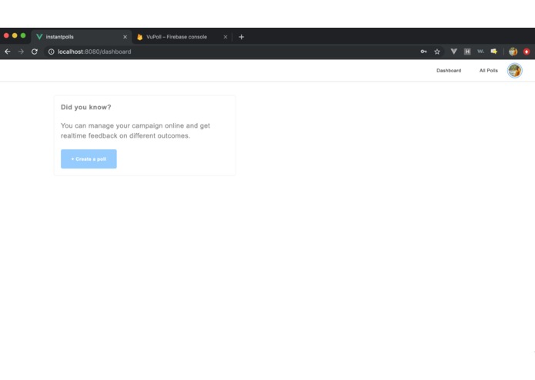535x380 pixels.
Task: Minimize the window with the yellow button
Action: coord(15,35)
